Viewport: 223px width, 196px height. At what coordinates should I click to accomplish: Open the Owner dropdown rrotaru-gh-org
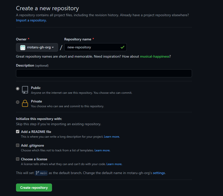37,47
